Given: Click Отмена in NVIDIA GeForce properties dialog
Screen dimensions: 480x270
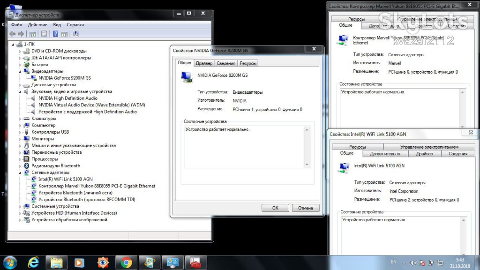Looking at the screenshot, I should click(306, 208).
